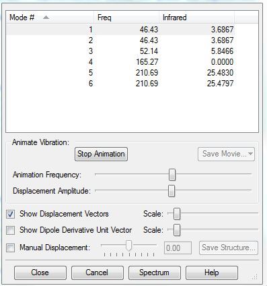Uncheck Show Displacement Vectors
Screen dimensions: 267x286
click(11, 214)
